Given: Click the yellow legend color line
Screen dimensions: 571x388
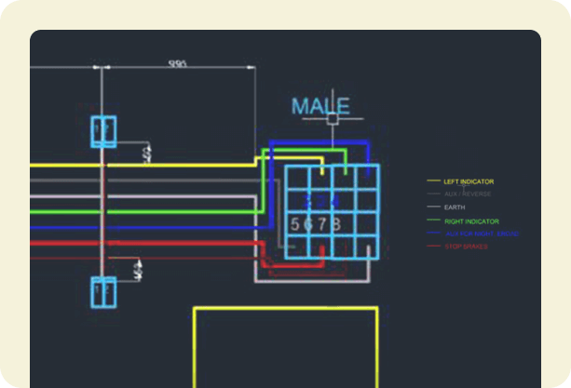Looking at the screenshot, I should (x=433, y=181).
